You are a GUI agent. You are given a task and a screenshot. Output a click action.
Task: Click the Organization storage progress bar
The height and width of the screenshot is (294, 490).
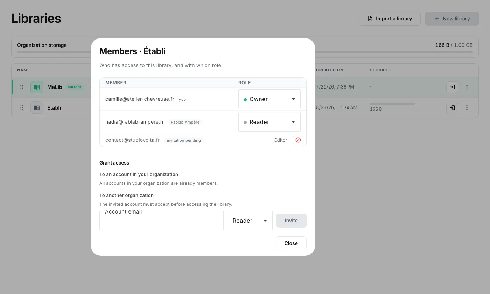pyautogui.click(x=245, y=52)
